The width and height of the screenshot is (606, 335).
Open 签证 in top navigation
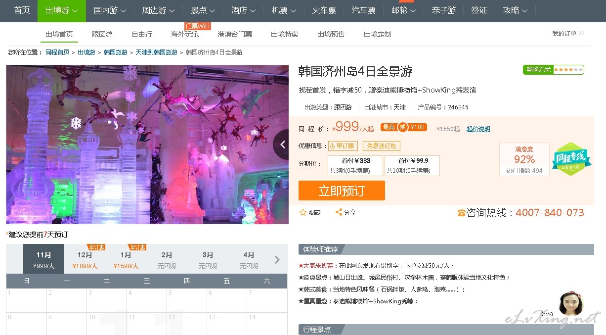479,10
